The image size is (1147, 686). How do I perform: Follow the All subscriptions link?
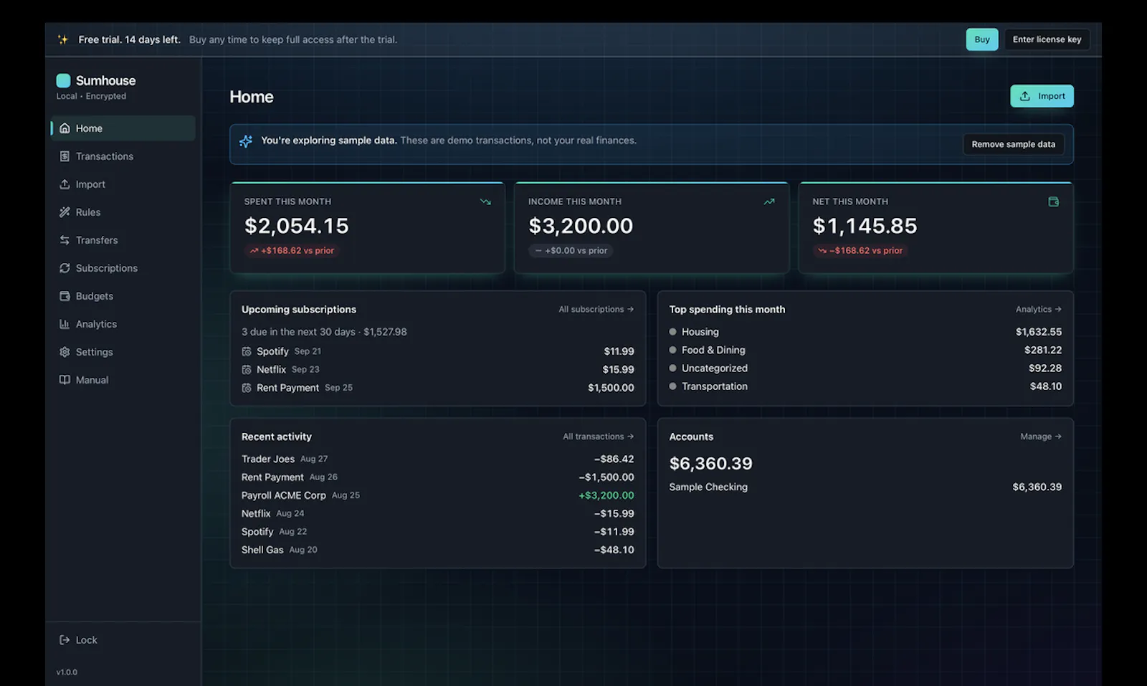pyautogui.click(x=596, y=310)
